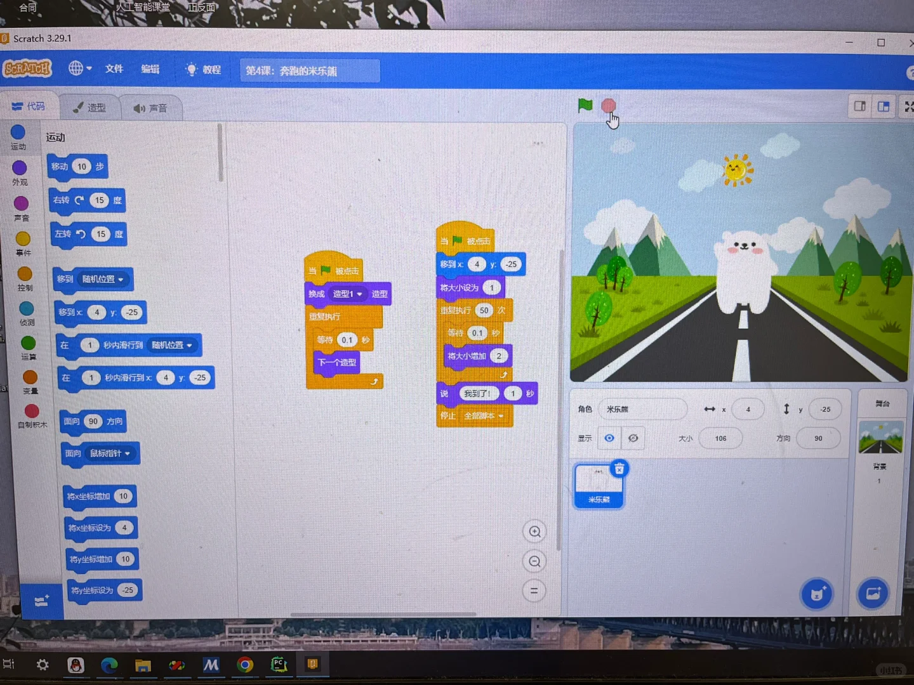Open the add sprite cat icon
Screen dimensions: 914x685
click(816, 594)
